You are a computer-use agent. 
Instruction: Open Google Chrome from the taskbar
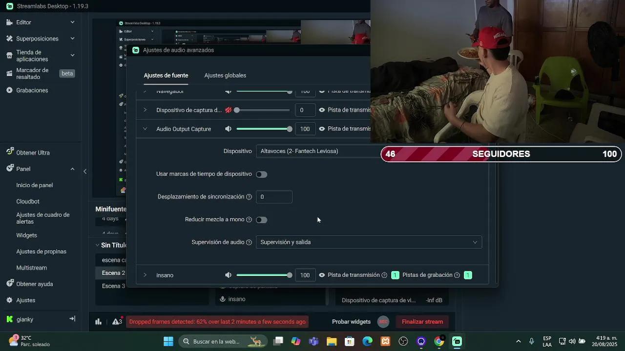(x=439, y=341)
